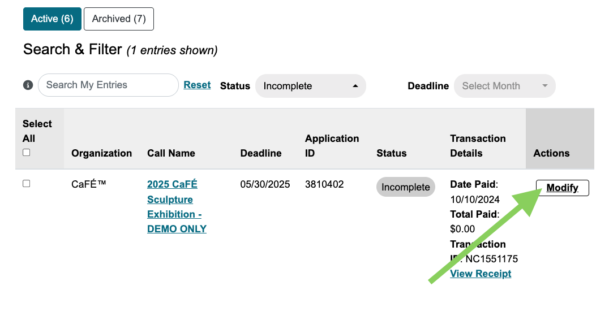
Task: Click the Deadline column header in table
Action: (x=260, y=153)
